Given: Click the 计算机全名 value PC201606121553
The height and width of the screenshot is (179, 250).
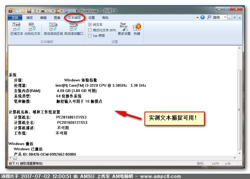Looking at the screenshot, I should (72, 122).
